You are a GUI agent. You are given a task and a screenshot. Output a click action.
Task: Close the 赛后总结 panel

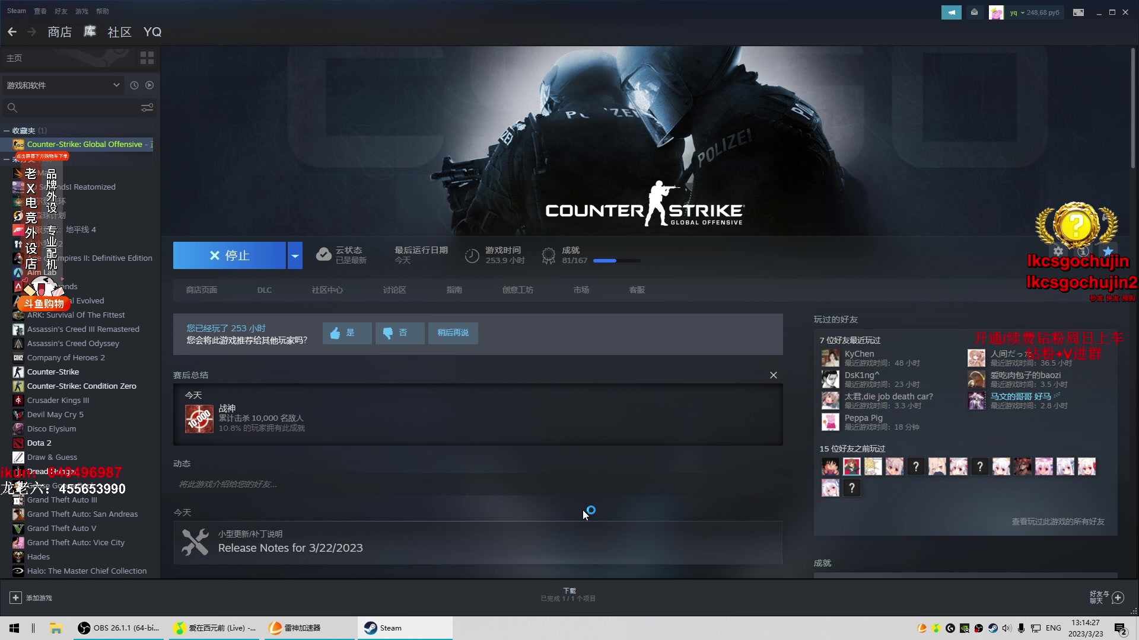point(774,375)
